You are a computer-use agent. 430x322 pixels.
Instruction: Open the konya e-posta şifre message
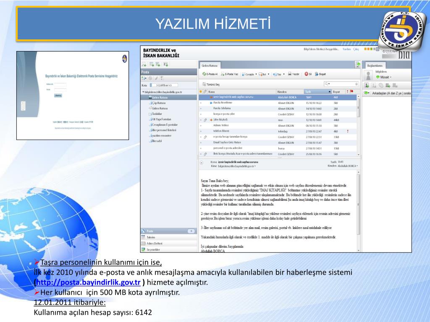(278, 114)
